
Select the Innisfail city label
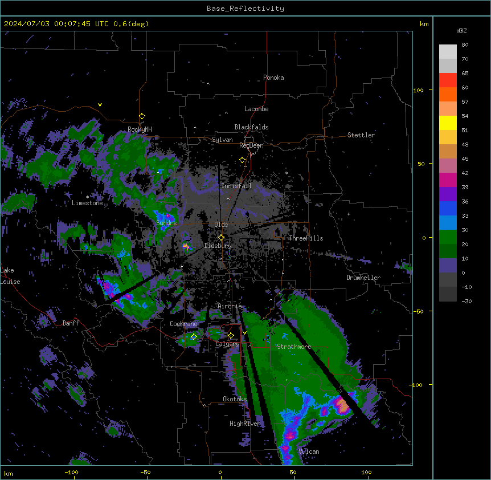coord(236,186)
